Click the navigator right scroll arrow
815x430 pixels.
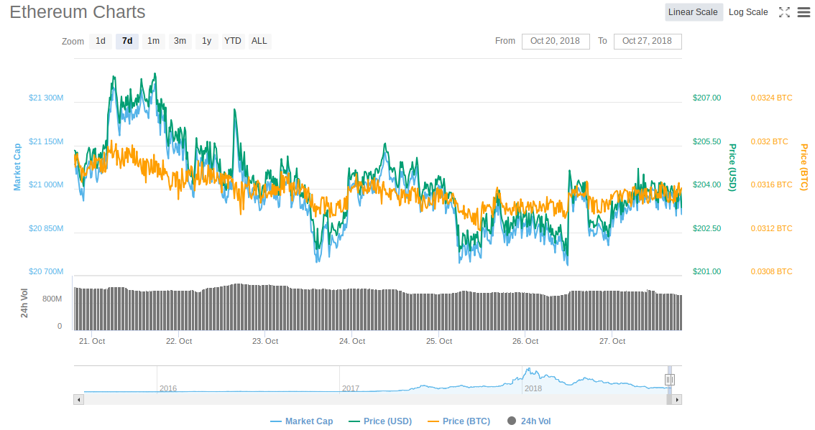(677, 399)
